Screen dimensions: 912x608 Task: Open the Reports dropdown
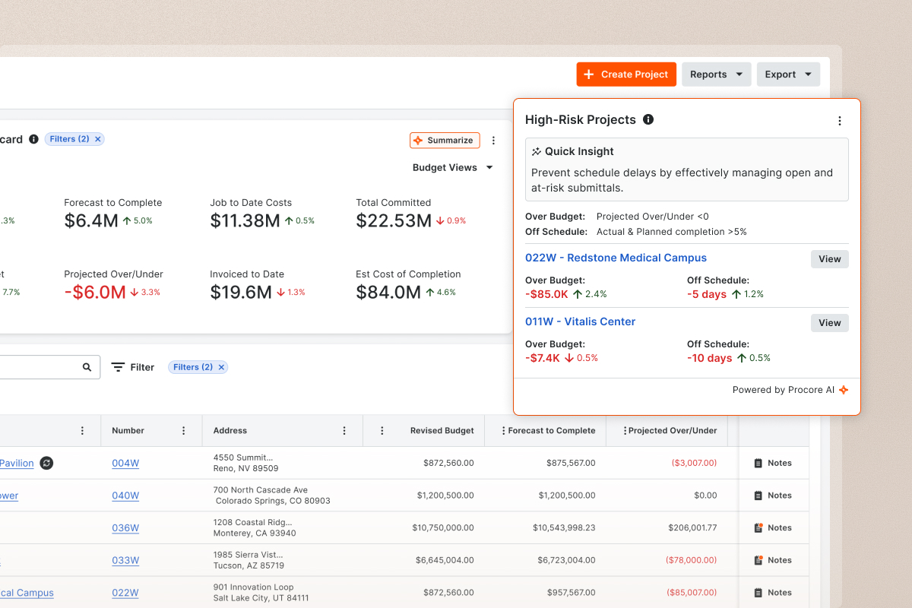click(717, 74)
